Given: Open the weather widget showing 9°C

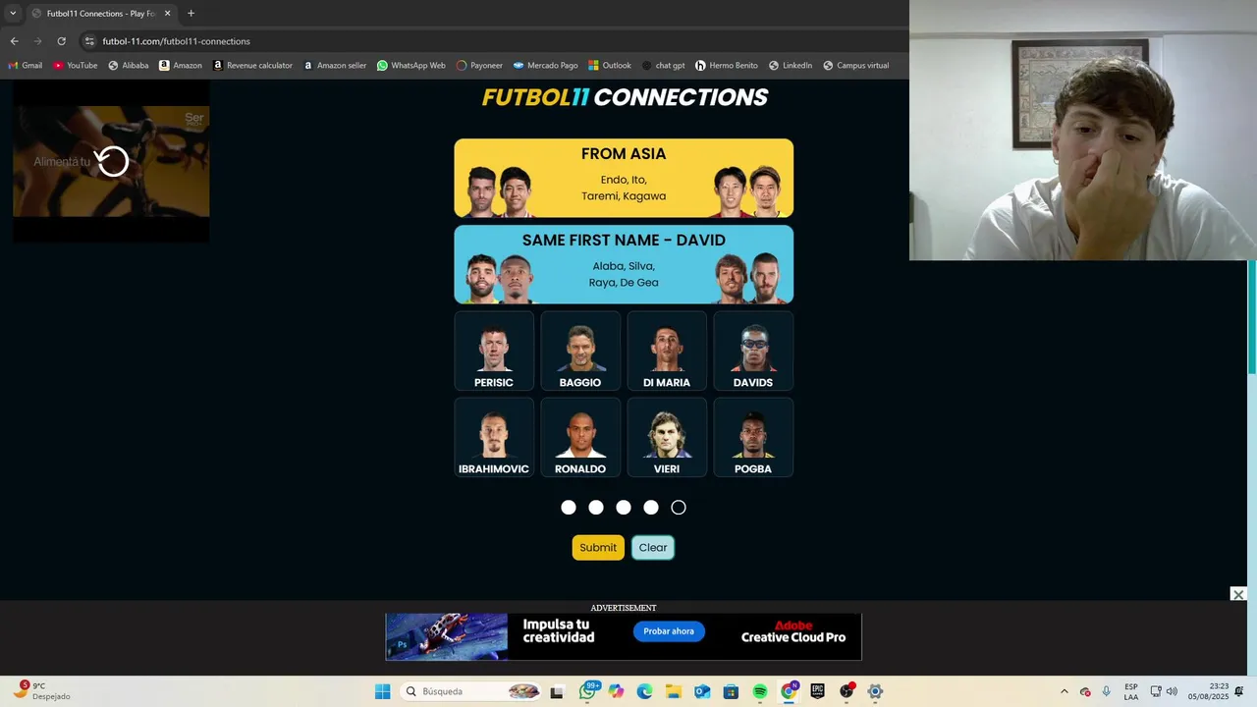Looking at the screenshot, I should coord(42,691).
